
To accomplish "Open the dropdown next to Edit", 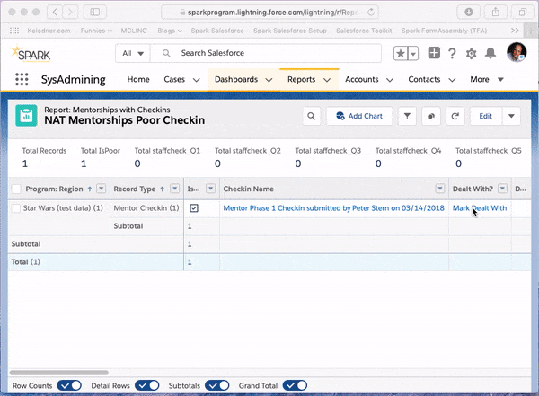I will [511, 116].
